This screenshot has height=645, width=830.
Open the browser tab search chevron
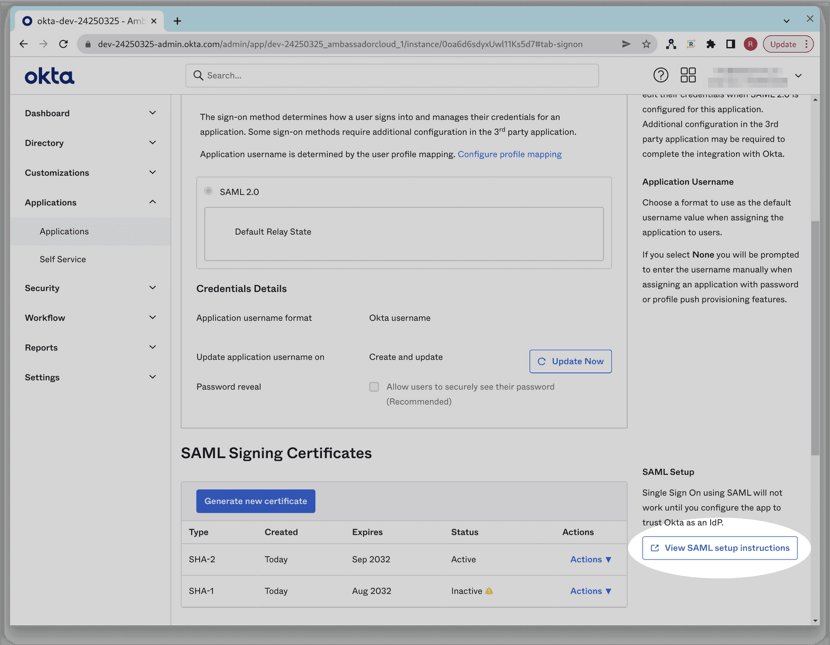point(786,21)
